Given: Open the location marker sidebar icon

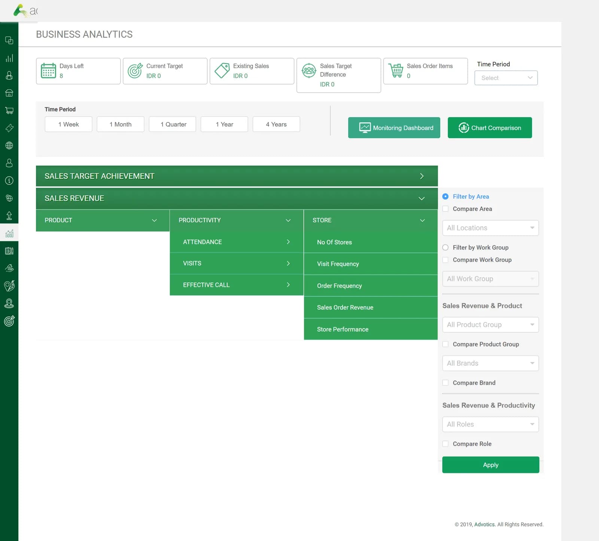Looking at the screenshot, I should (9, 303).
